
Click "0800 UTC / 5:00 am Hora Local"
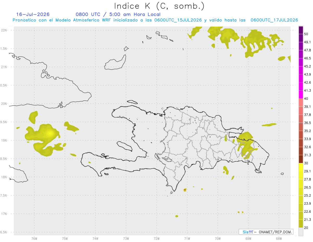118,14
